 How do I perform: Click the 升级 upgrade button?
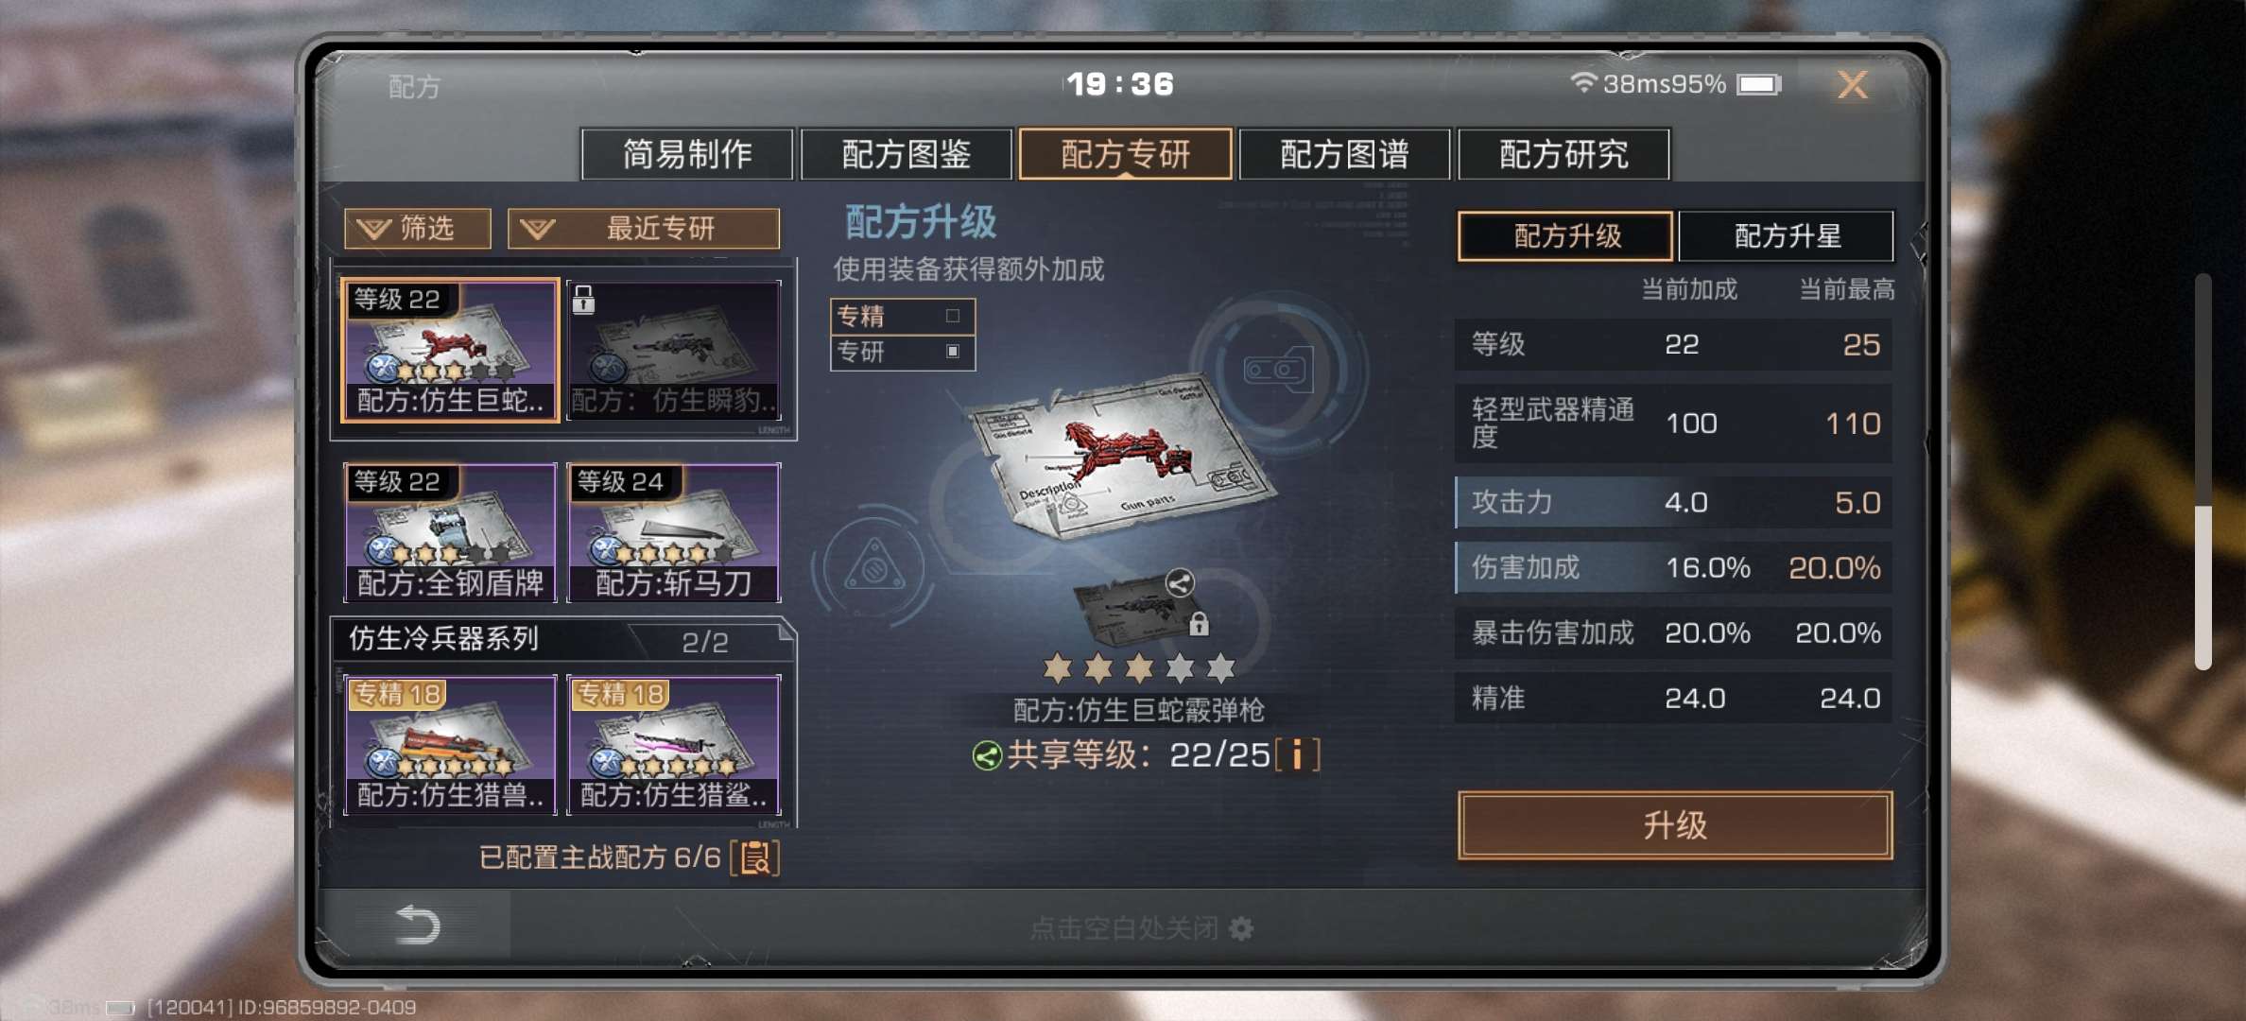1675,825
